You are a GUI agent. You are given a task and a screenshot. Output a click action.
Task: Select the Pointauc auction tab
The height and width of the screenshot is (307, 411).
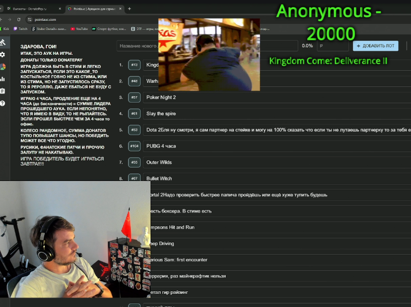coord(95,9)
